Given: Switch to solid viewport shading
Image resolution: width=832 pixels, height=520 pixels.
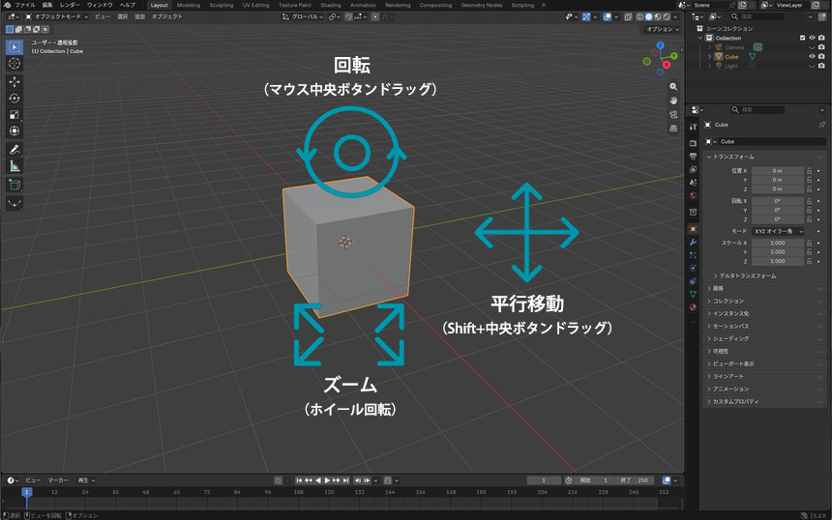Looking at the screenshot, I should [649, 17].
